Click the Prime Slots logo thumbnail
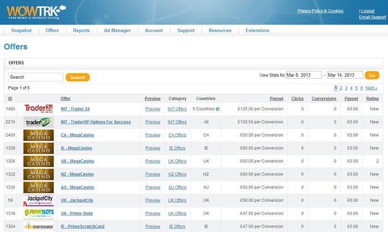 [39, 214]
